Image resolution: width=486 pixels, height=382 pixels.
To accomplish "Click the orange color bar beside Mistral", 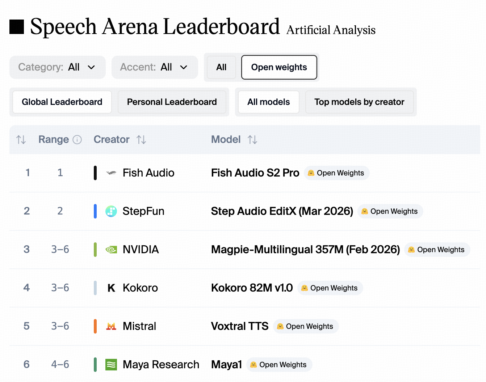I will point(95,326).
